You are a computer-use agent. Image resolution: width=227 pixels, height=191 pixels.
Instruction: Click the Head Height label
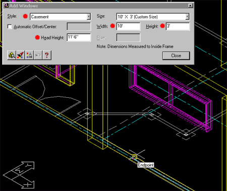pyautogui.click(x=52, y=38)
